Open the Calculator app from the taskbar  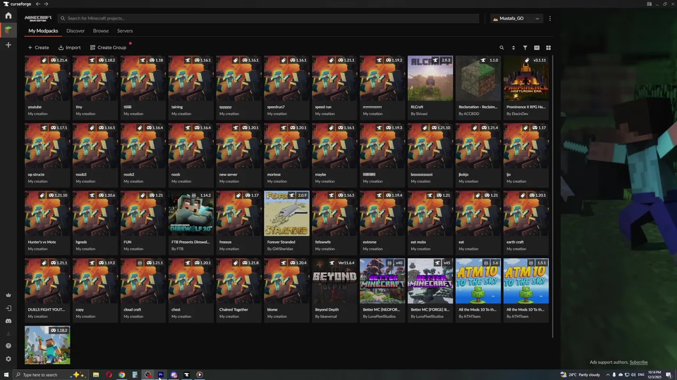(135, 375)
